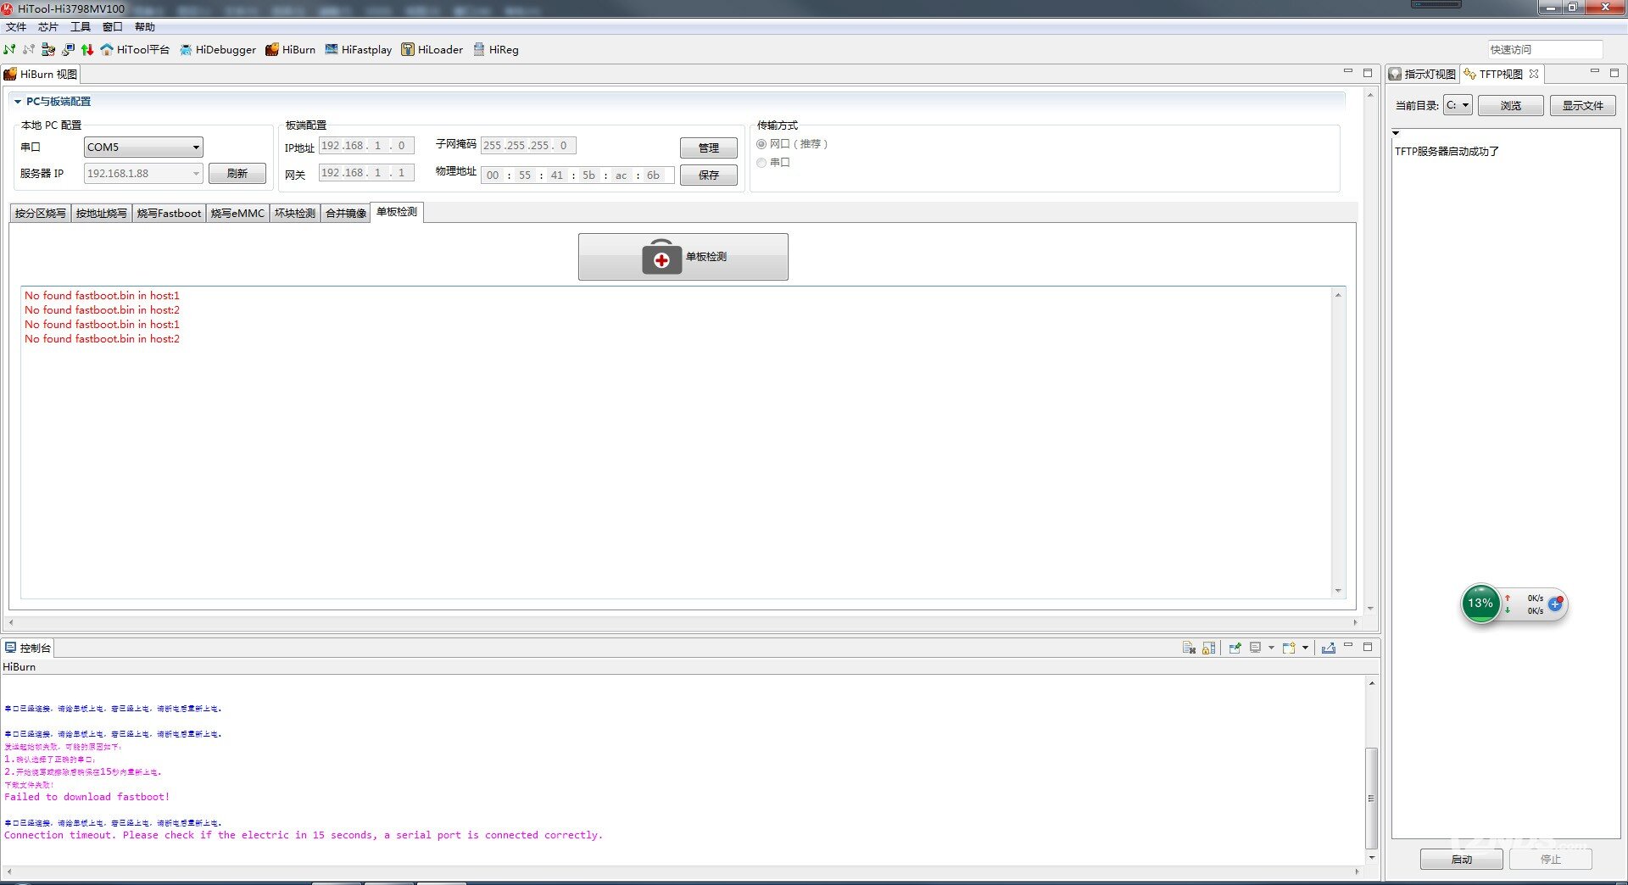Viewport: 1628px width, 885px height.
Task: Collapse the PC与板端配置 section
Action: click(18, 102)
